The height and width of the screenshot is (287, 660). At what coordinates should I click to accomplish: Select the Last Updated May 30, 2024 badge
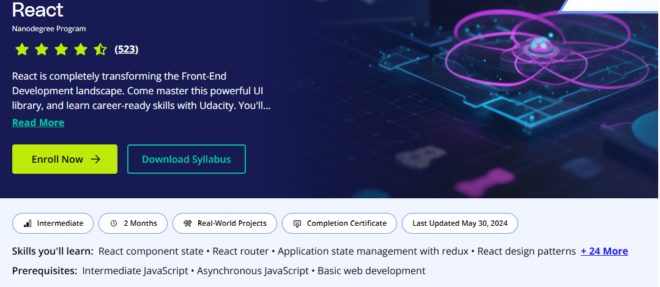[459, 223]
